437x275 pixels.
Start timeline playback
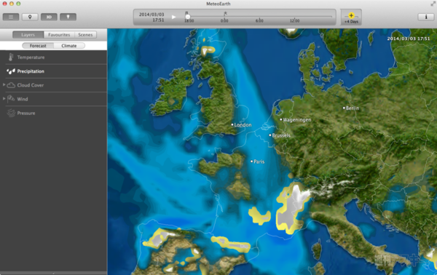(x=173, y=17)
